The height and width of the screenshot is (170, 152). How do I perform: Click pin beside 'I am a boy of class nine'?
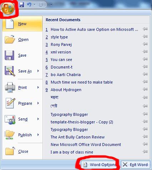145,152
